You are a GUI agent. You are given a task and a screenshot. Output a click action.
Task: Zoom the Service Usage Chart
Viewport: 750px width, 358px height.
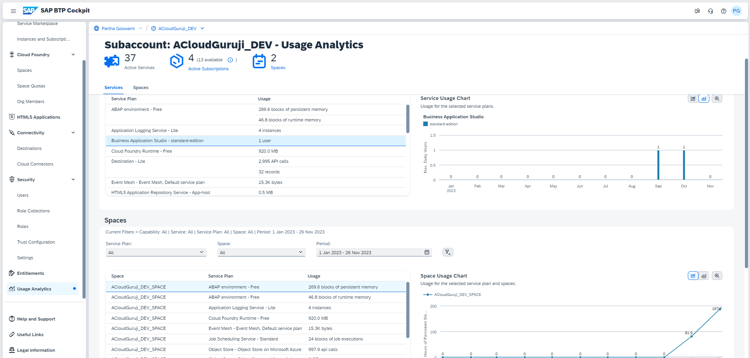[x=717, y=99]
